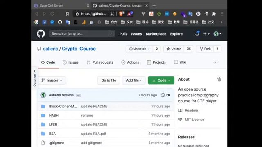Open Issues in GitHub header
This screenshot has height=147, width=262.
coord(136,34)
